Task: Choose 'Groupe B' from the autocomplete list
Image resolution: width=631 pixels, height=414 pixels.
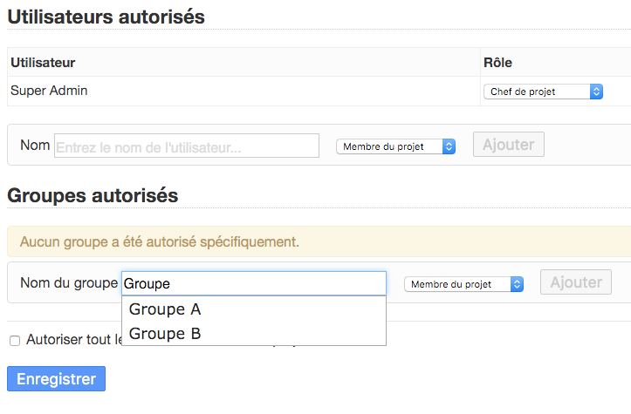Action: tap(166, 334)
